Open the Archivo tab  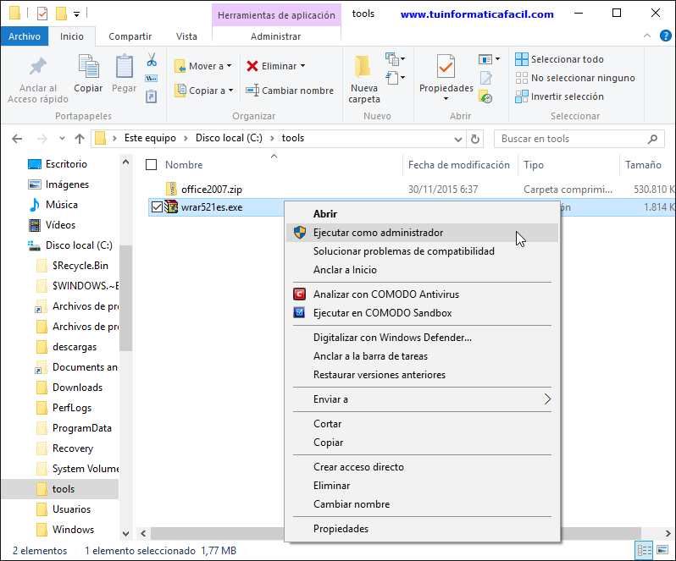tap(24, 36)
